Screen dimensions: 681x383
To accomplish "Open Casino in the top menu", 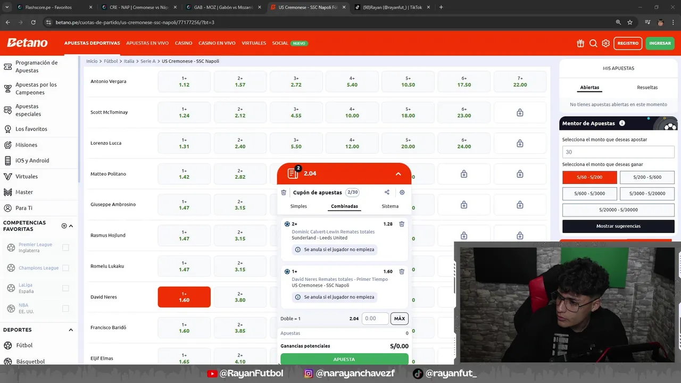I will point(184,43).
